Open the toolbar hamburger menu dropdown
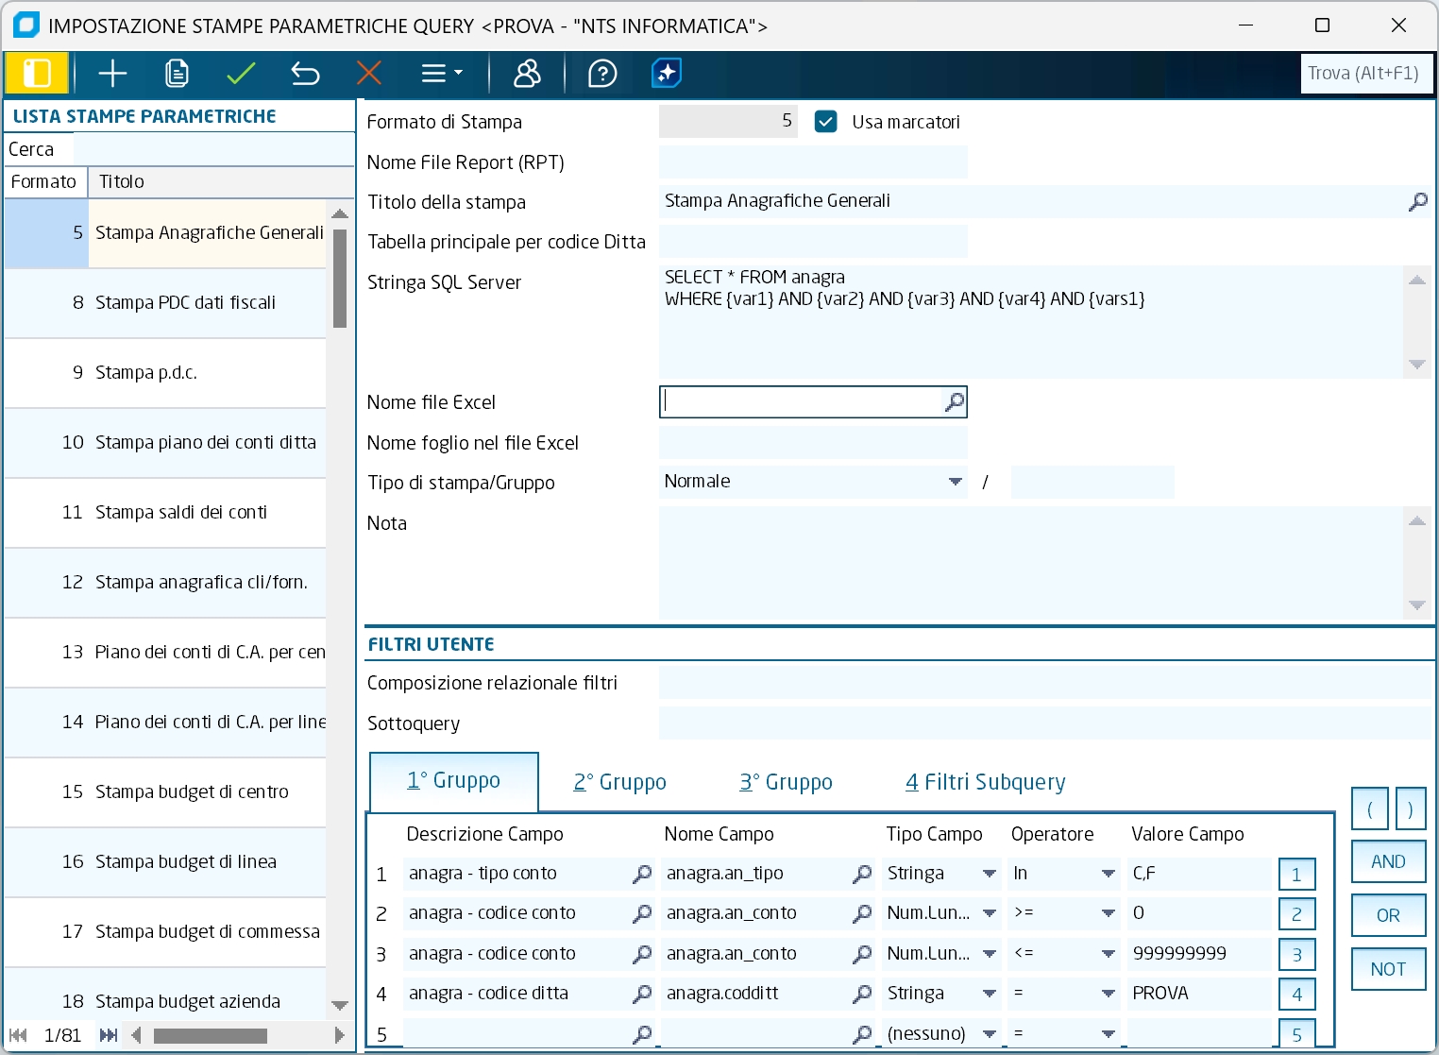This screenshot has width=1439, height=1055. [x=441, y=74]
